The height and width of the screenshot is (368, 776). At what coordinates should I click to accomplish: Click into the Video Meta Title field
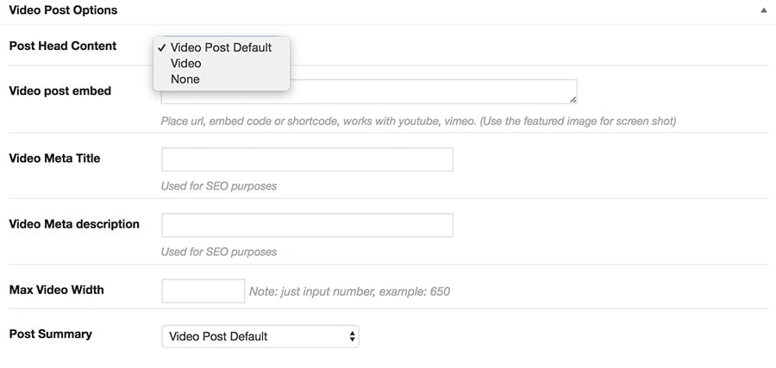[x=307, y=159]
